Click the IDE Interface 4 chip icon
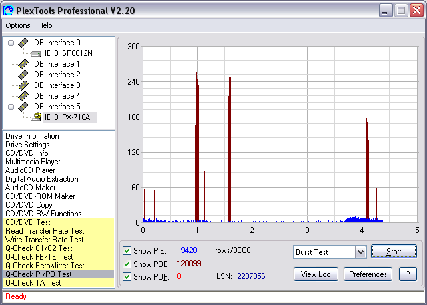The height and width of the screenshot is (305, 427). pos(23,96)
